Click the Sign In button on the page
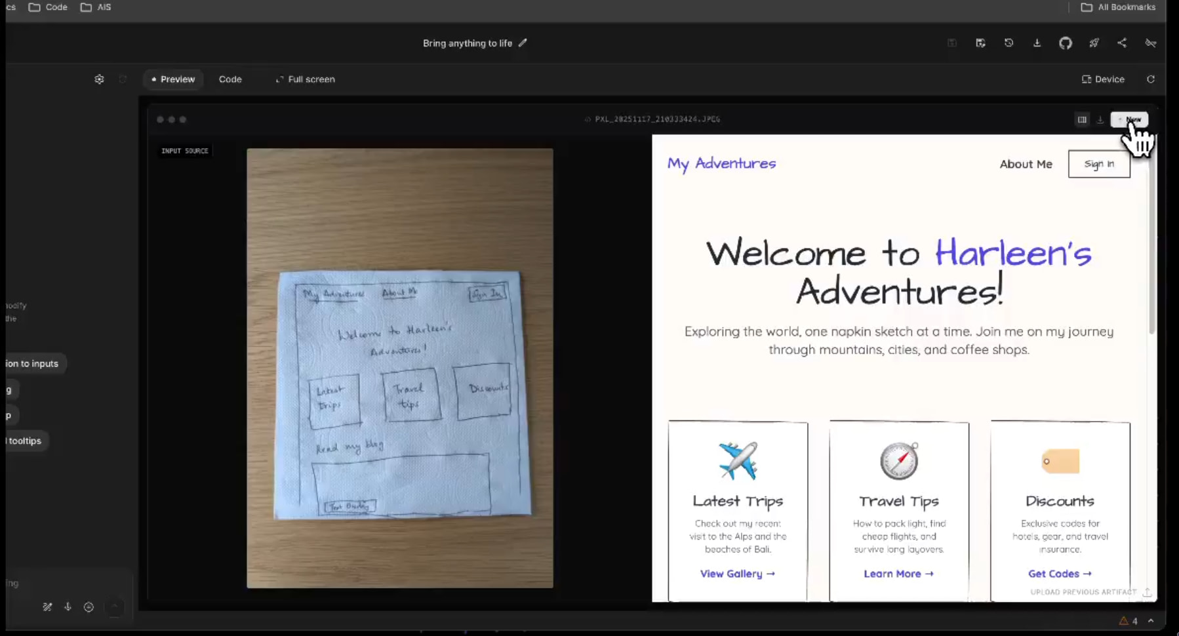Screen dimensions: 1179x636 (x=1099, y=164)
